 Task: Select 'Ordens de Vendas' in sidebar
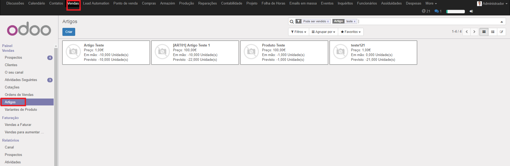tap(19, 95)
